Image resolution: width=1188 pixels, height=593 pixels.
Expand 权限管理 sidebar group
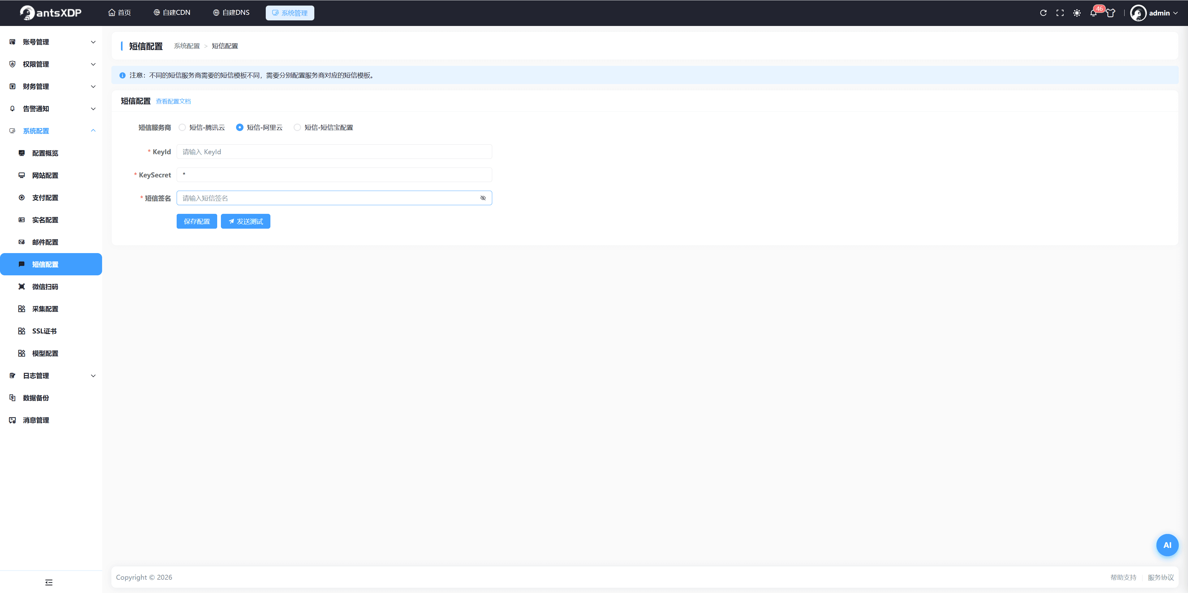pos(51,64)
